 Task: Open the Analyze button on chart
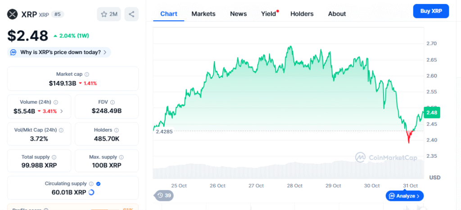click(x=404, y=196)
